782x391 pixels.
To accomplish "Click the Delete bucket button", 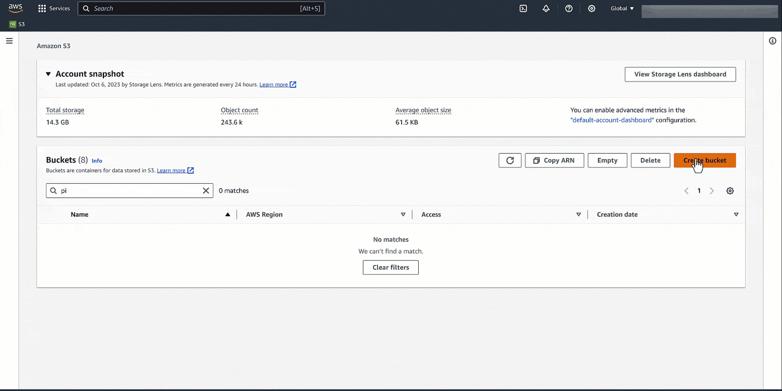I will [650, 160].
